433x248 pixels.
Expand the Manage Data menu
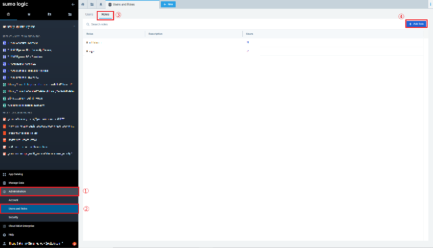click(x=39, y=183)
